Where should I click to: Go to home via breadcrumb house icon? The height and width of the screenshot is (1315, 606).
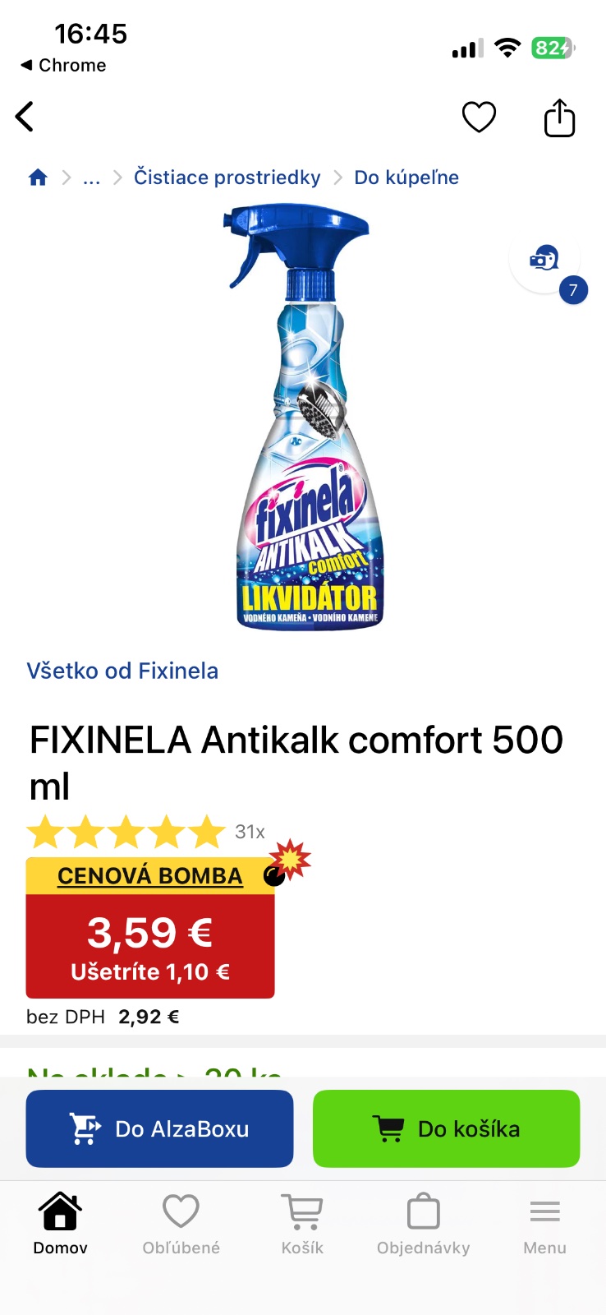[38, 178]
